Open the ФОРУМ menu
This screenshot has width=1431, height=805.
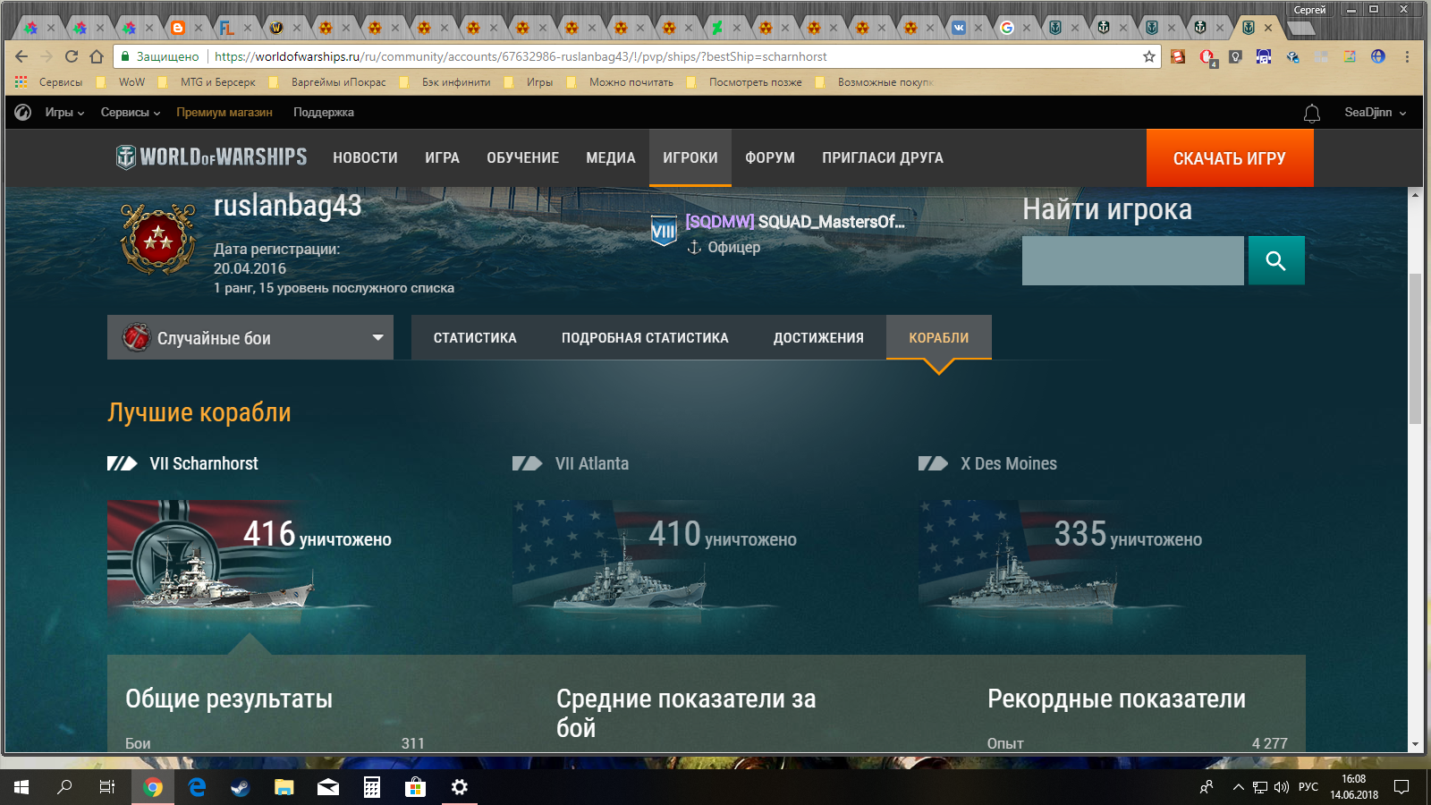click(x=770, y=157)
